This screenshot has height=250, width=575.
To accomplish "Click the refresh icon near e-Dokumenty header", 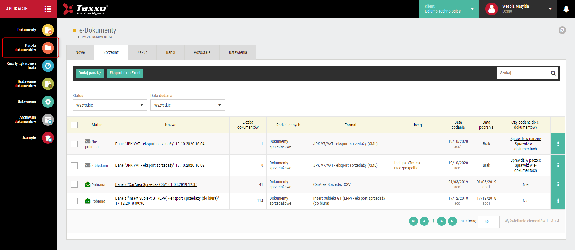I will pos(562,30).
